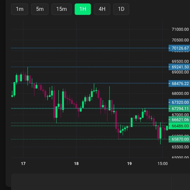Select the 65870.00 support label
This screenshot has width=190, height=190.
click(x=179, y=139)
